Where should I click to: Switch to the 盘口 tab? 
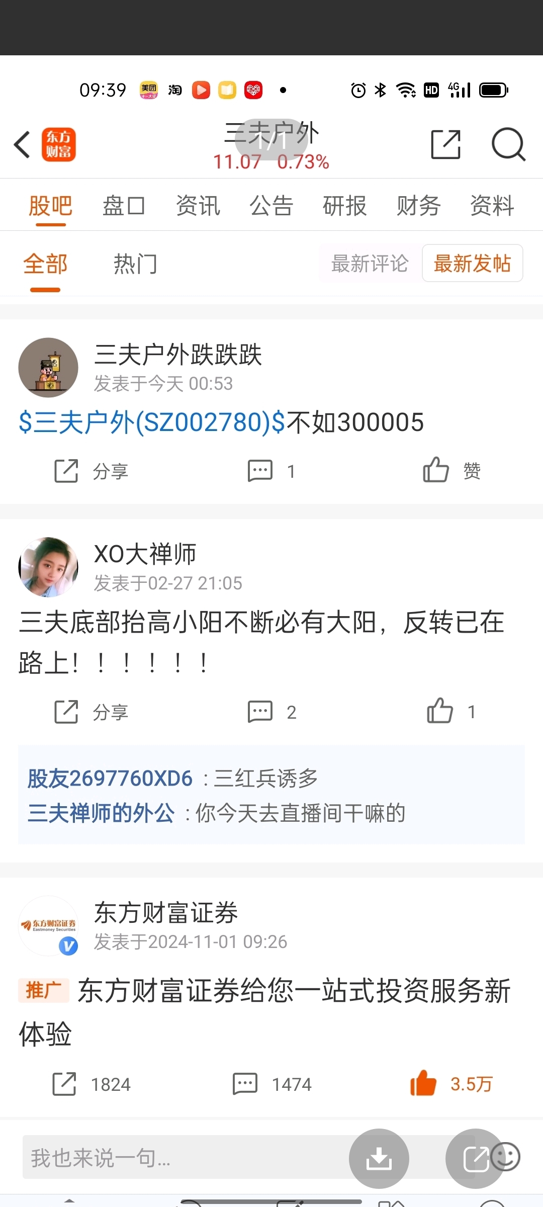124,206
